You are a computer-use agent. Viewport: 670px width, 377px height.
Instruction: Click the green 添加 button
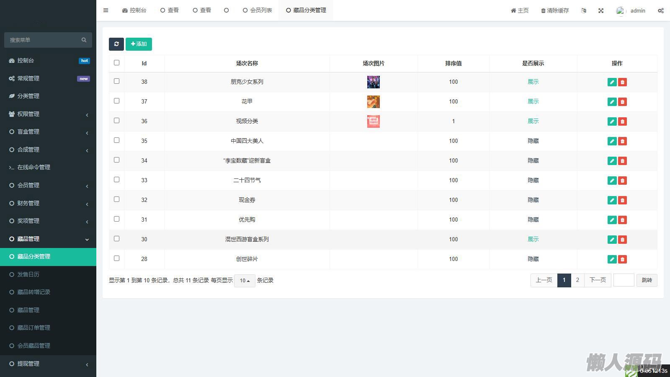point(139,44)
